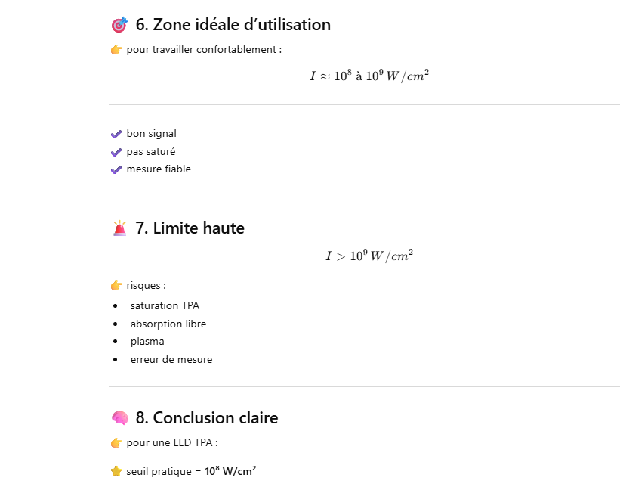
Task: Click the formula I > 10⁹ W/cm²
Action: tap(369, 256)
